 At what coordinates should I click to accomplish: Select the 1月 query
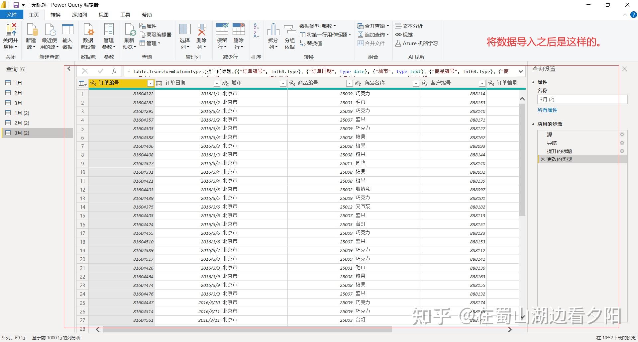tap(37, 83)
